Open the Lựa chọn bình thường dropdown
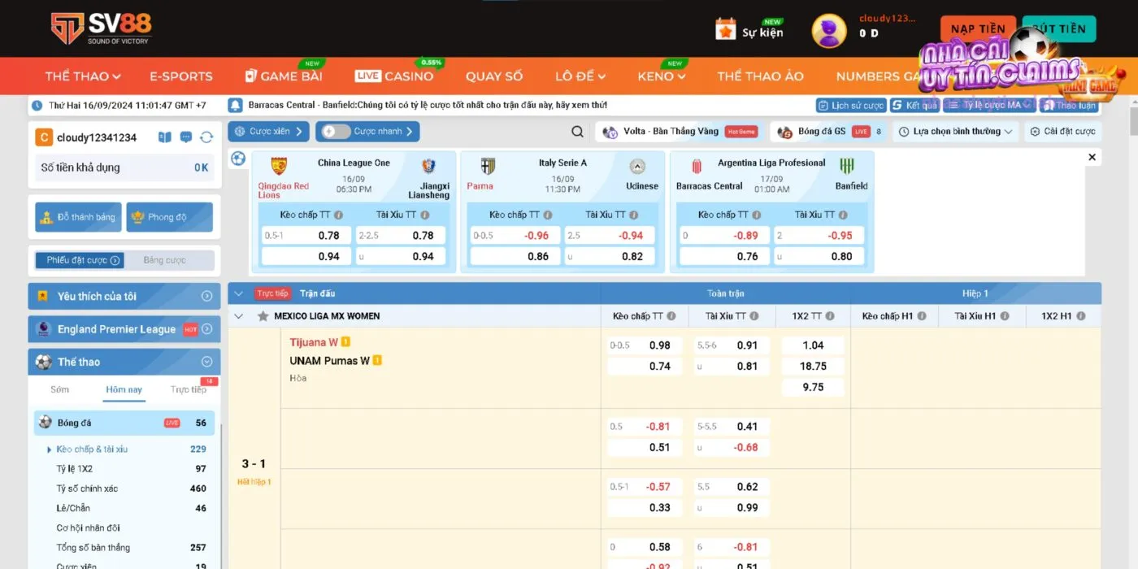The image size is (1138, 569). tap(956, 132)
